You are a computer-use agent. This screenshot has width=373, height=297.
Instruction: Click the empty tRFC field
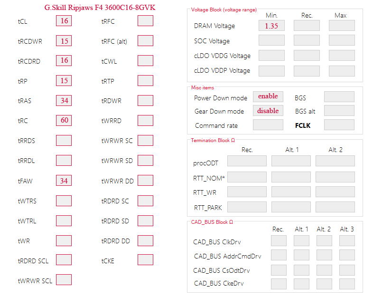145,21
